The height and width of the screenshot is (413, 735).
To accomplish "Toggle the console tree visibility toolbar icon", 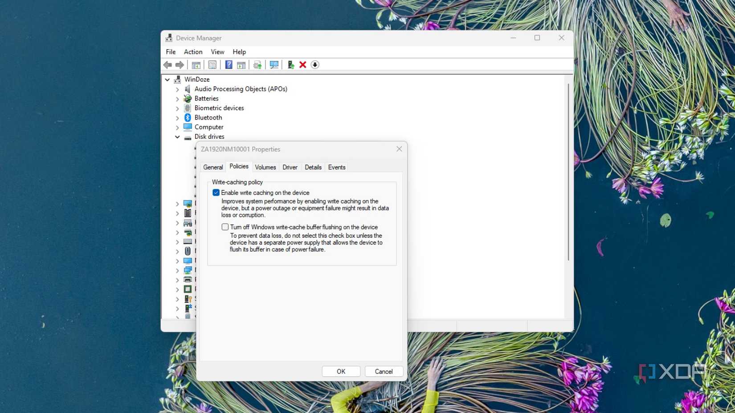I will (x=196, y=64).
